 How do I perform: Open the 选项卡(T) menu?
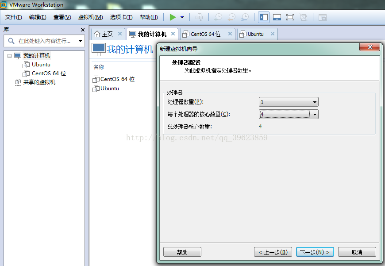coord(121,17)
